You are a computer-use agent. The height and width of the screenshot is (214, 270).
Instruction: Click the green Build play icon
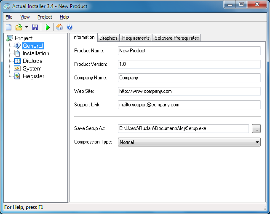coord(48,27)
